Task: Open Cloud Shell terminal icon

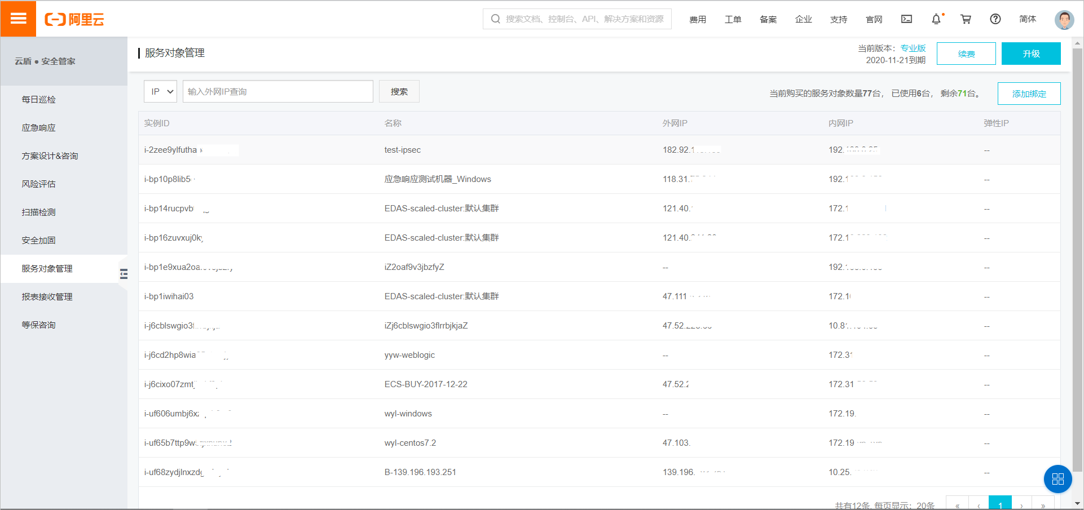Action: 906,19
